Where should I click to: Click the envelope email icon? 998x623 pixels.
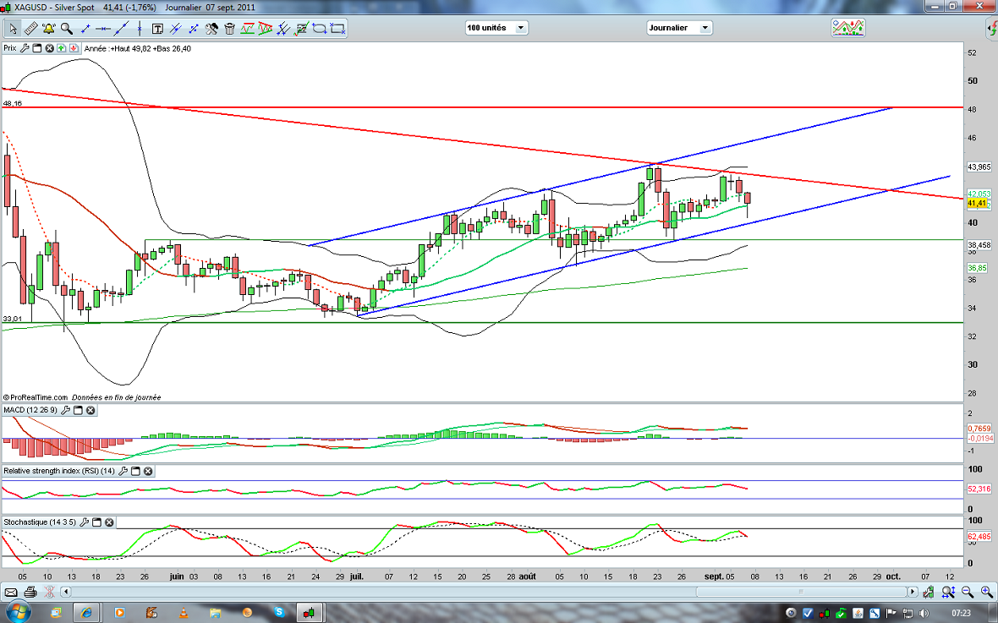[x=12, y=592]
